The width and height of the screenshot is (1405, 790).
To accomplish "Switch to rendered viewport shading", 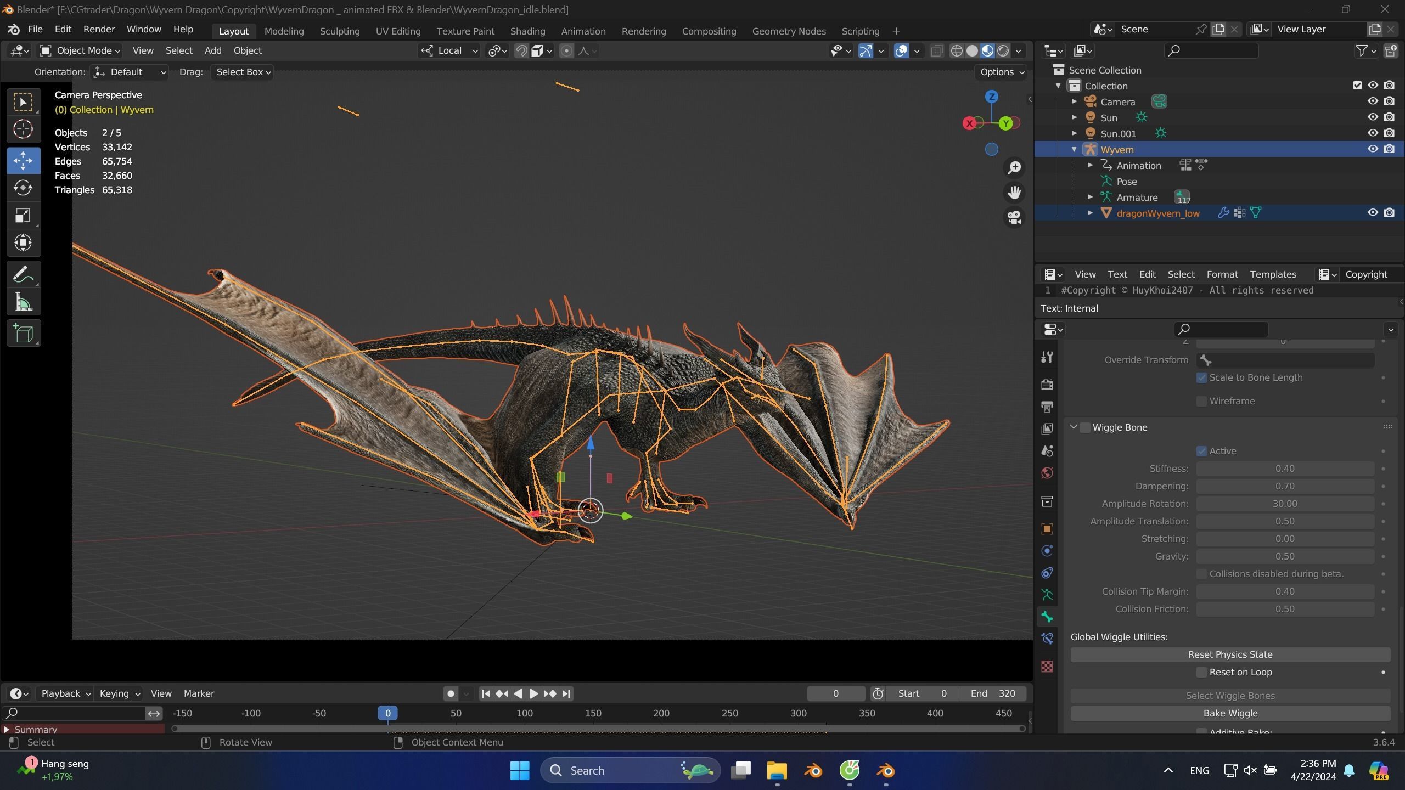I will tap(1003, 51).
